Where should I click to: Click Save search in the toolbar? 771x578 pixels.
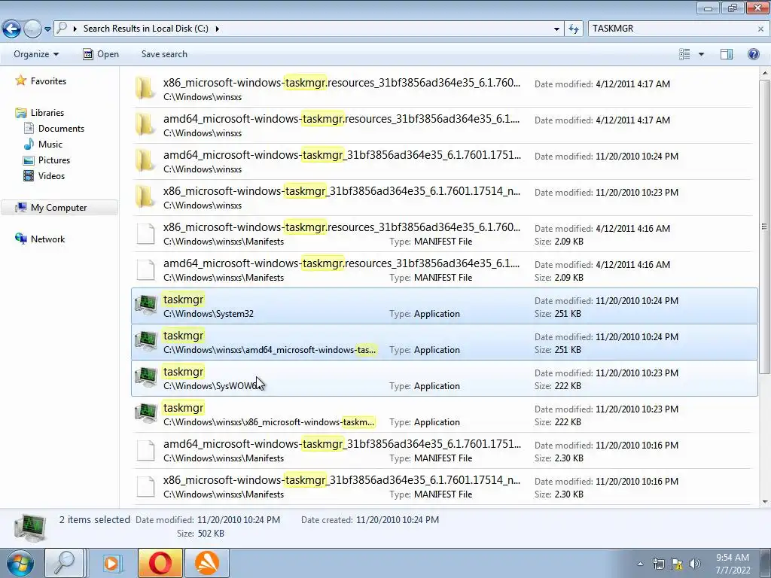tap(164, 54)
